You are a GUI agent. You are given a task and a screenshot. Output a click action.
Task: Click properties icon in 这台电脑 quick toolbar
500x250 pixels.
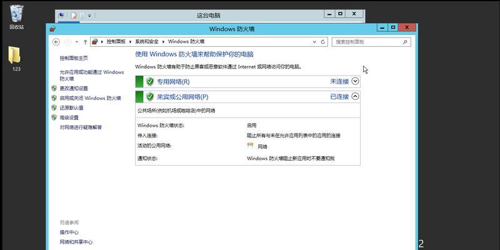pos(74,15)
